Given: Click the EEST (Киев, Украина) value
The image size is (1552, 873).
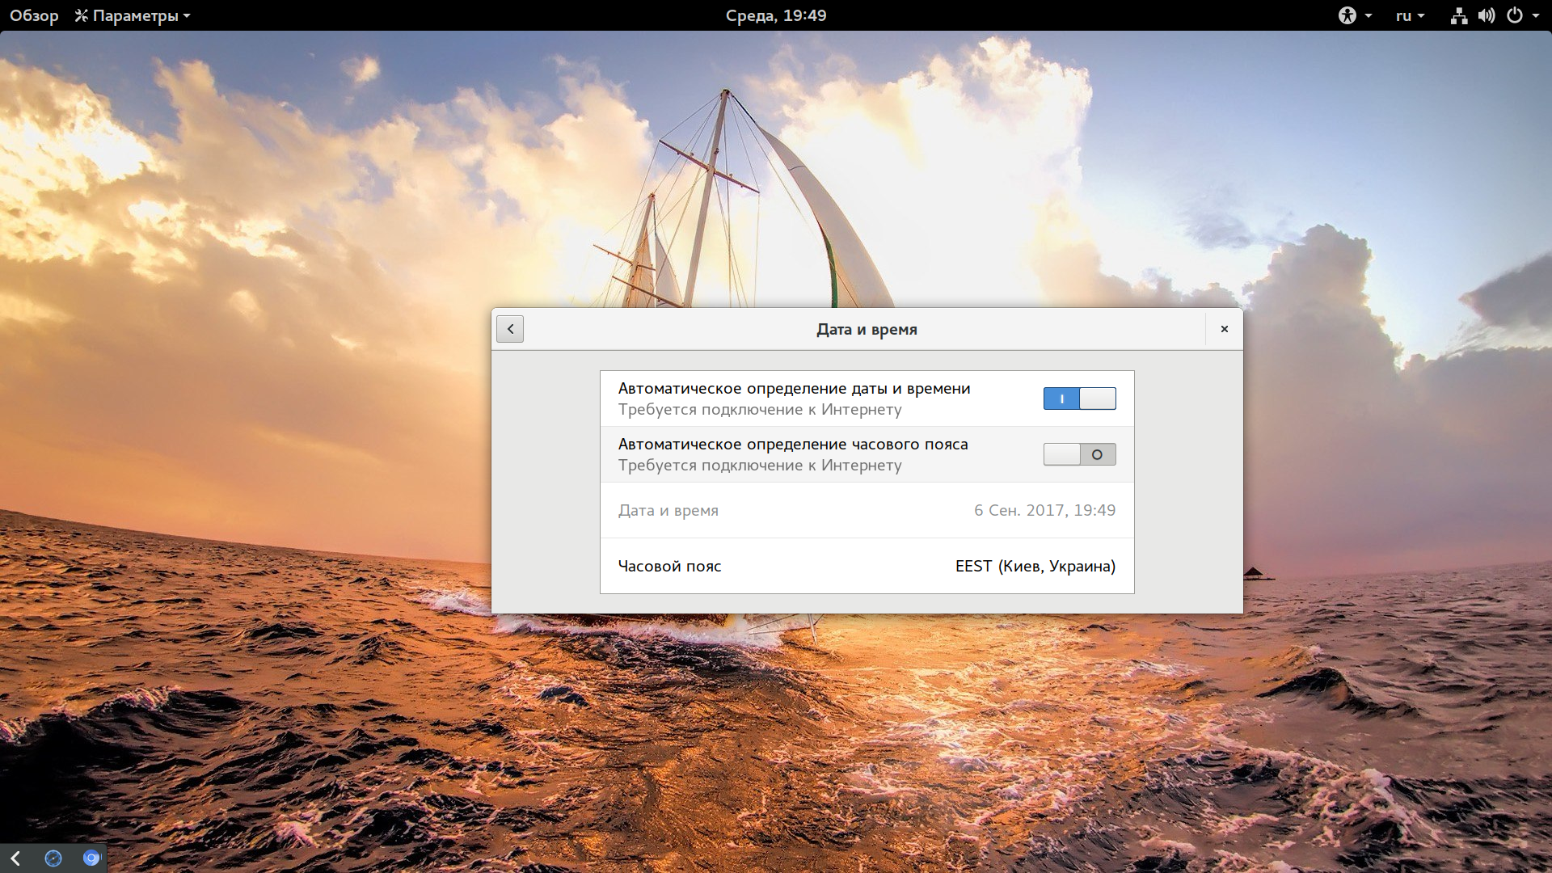Looking at the screenshot, I should (x=1035, y=566).
